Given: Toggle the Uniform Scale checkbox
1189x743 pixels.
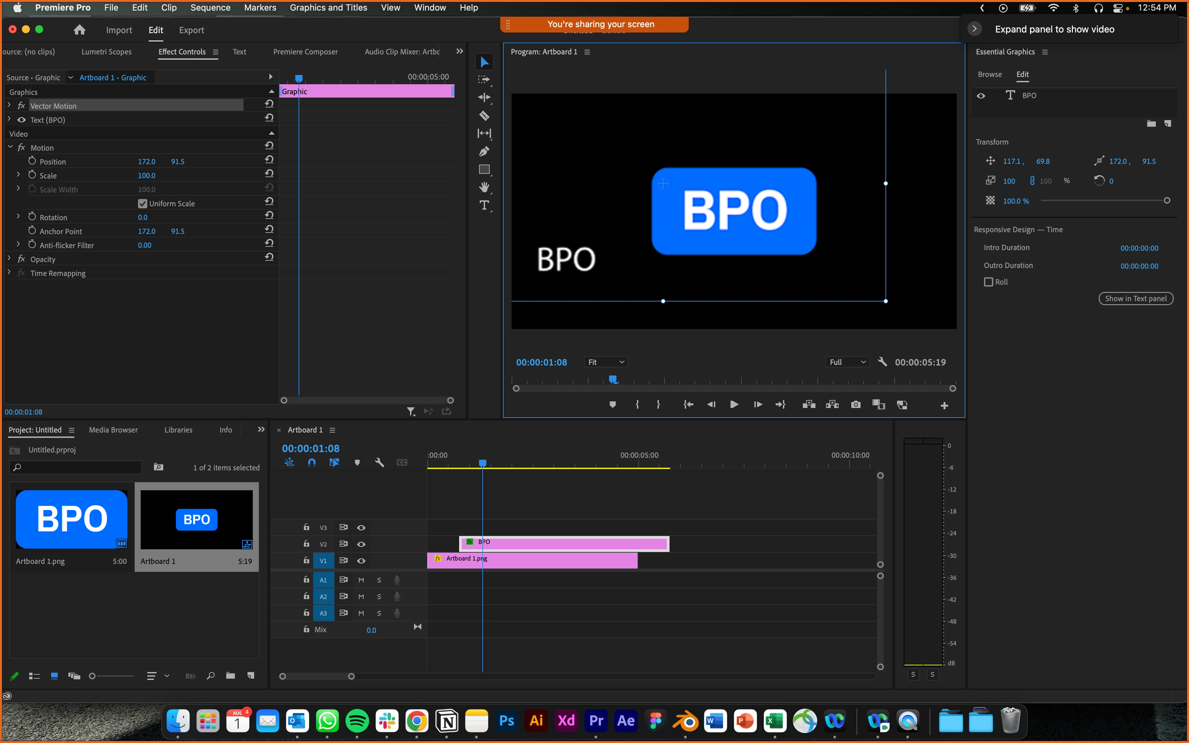Looking at the screenshot, I should tap(142, 203).
